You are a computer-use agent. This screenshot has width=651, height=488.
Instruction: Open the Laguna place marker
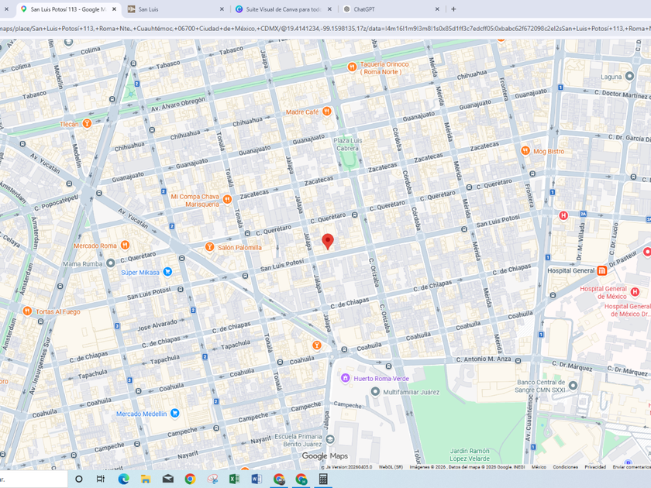click(629, 76)
